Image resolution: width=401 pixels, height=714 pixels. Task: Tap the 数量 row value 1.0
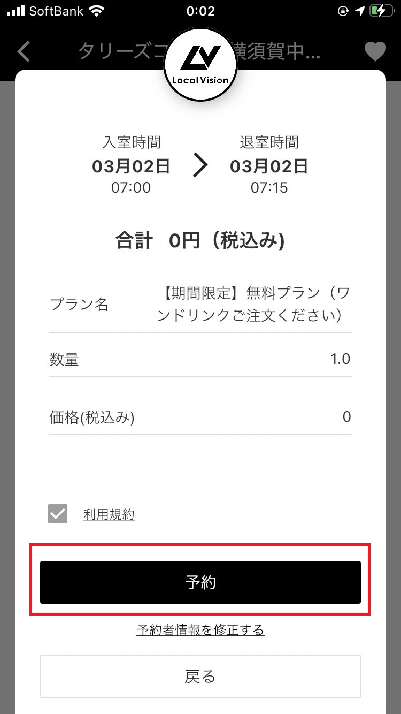(x=340, y=359)
